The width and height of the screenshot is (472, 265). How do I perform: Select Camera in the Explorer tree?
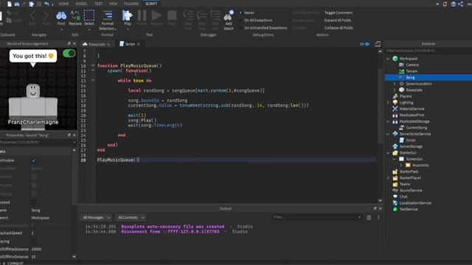[x=412, y=65]
